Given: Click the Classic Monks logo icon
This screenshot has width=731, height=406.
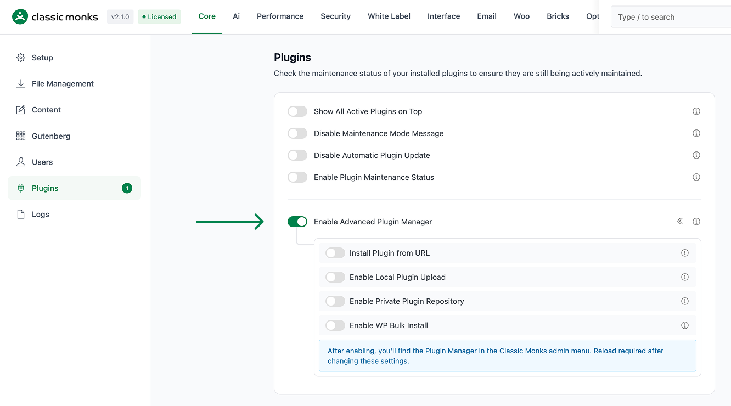Looking at the screenshot, I should (20, 17).
